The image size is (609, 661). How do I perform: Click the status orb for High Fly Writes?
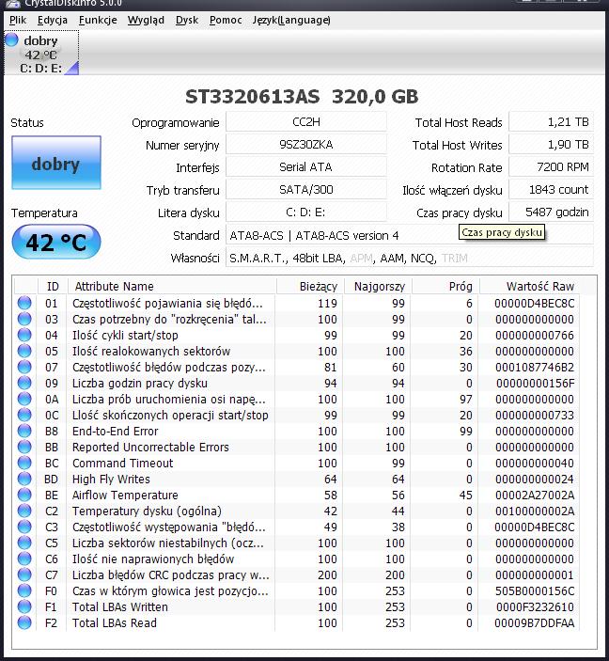point(24,479)
